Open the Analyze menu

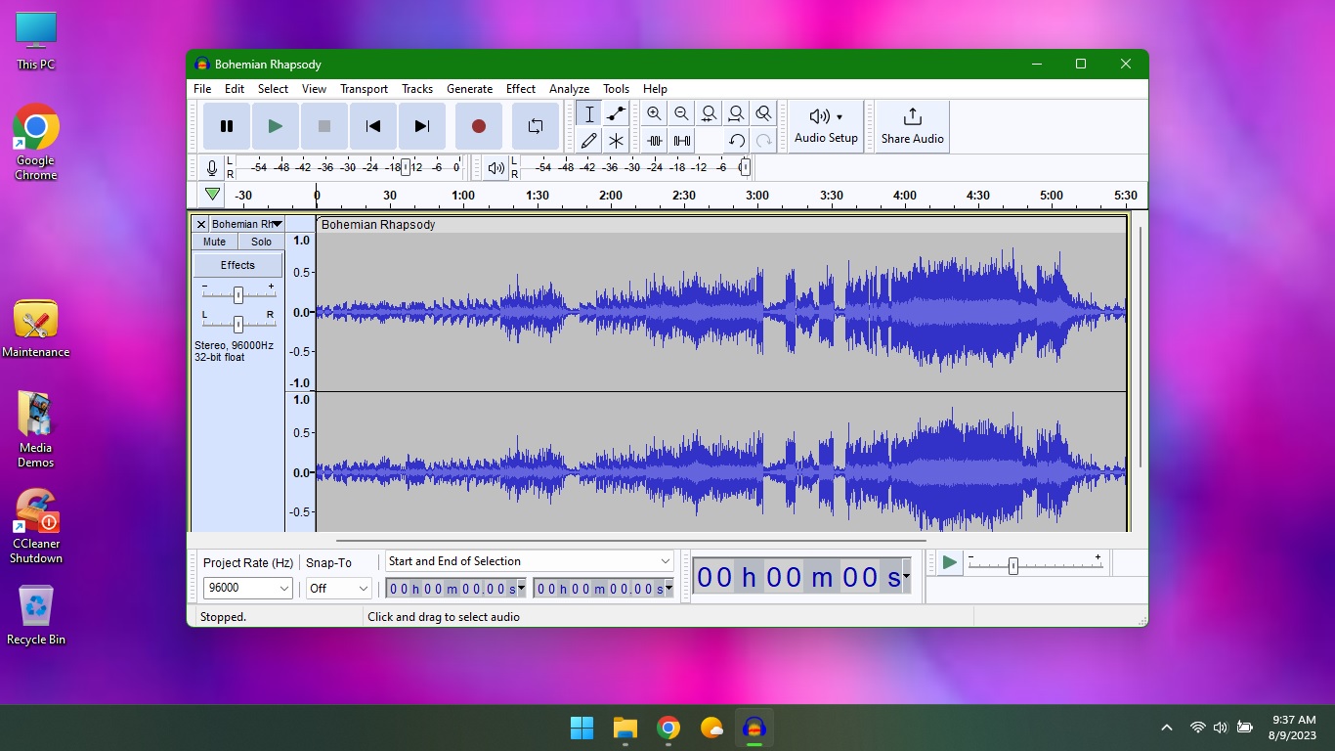click(x=569, y=89)
